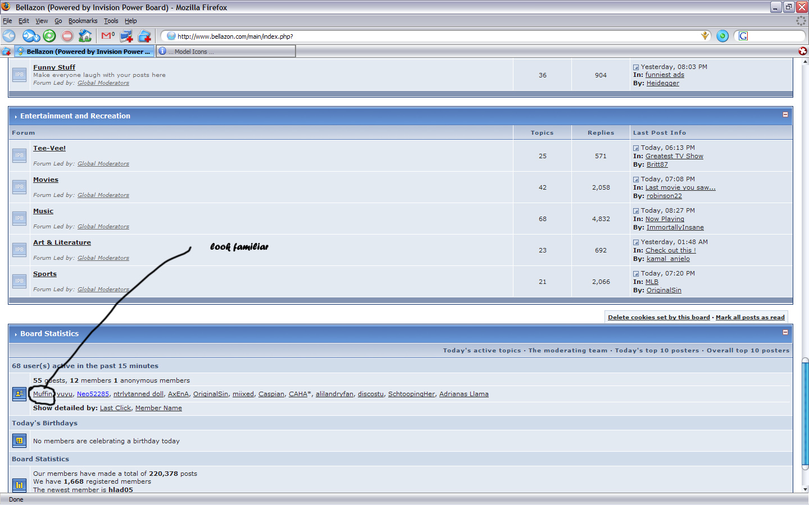Collapse the Board Statistics section
This screenshot has height=505, width=809.
pos(785,332)
